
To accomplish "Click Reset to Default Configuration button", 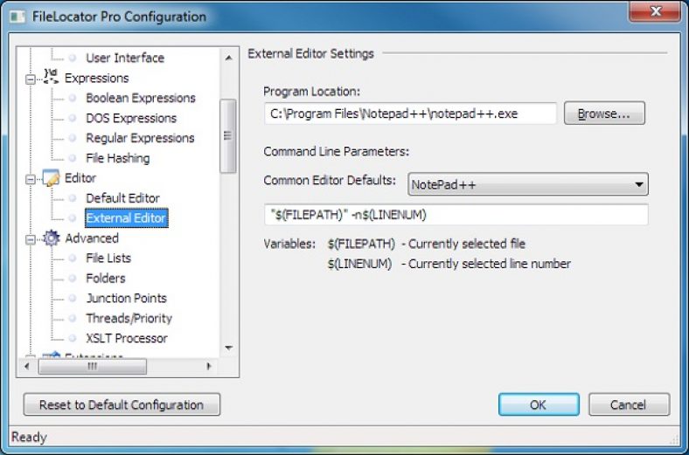I will (x=122, y=404).
